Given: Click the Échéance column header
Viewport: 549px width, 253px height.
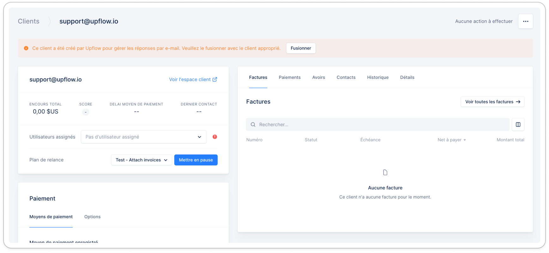Looking at the screenshot, I should [370, 140].
